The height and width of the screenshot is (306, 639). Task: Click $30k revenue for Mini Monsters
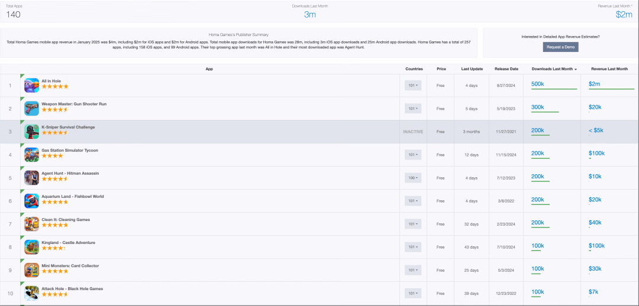coord(595,269)
